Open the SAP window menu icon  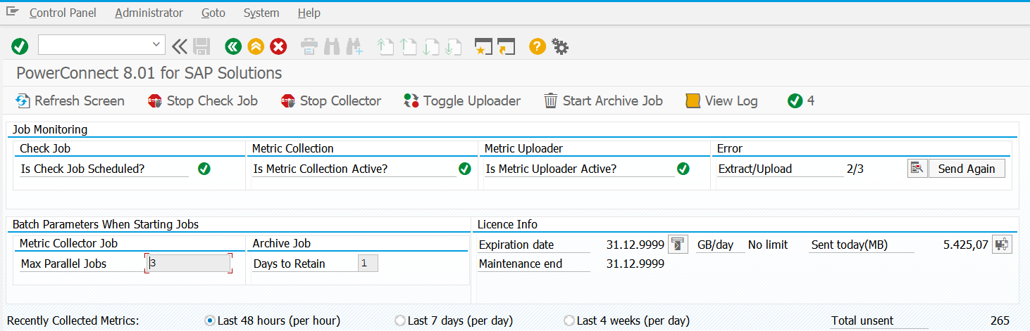coord(12,12)
